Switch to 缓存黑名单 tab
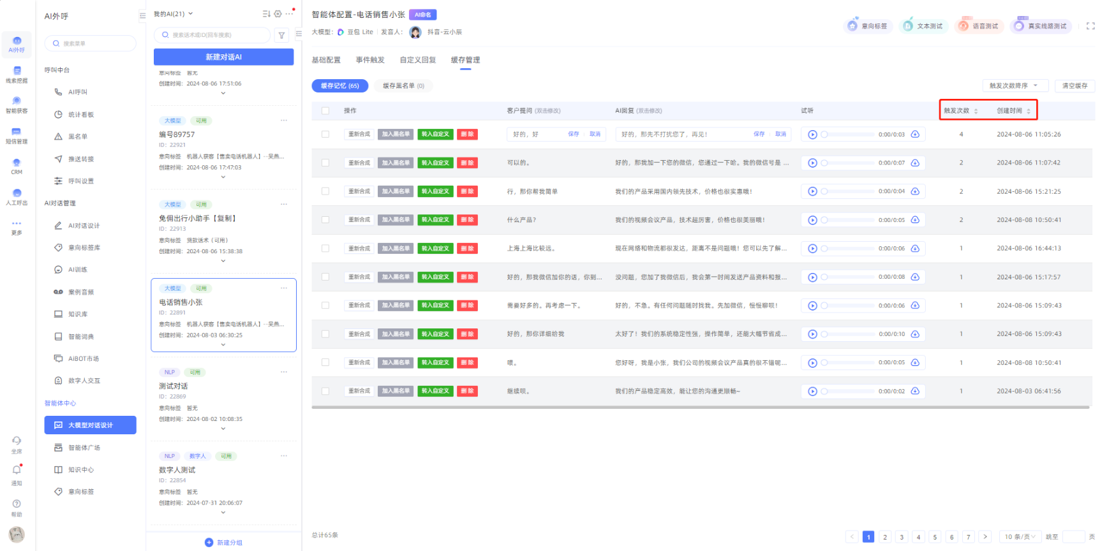Image resolution: width=1102 pixels, height=551 pixels. pos(403,85)
